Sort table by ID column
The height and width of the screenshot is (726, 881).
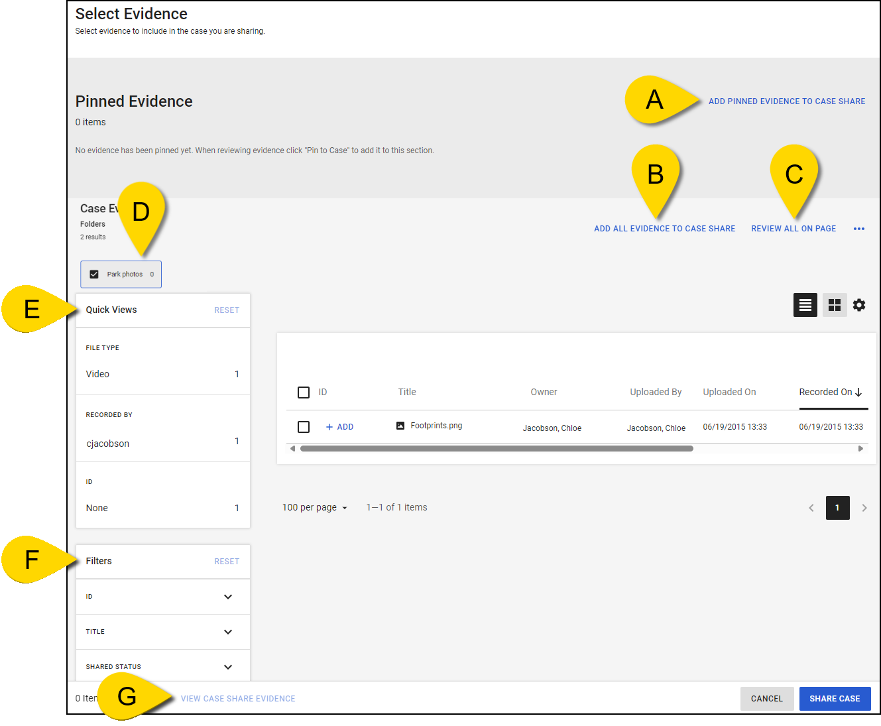[323, 393]
